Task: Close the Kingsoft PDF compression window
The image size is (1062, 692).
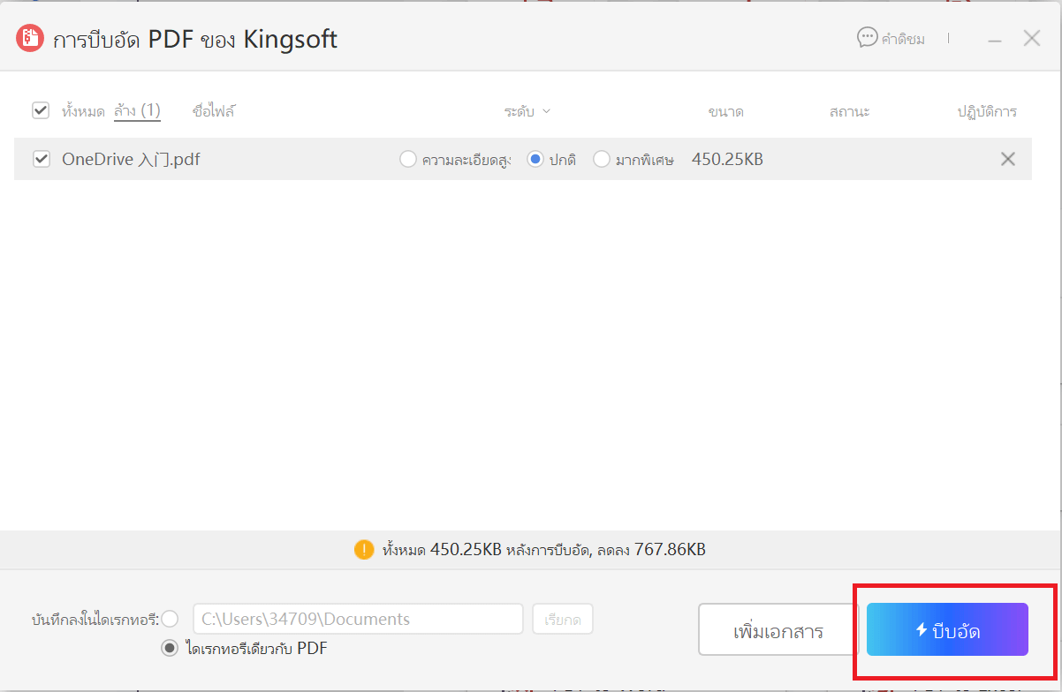Action: point(1031,38)
